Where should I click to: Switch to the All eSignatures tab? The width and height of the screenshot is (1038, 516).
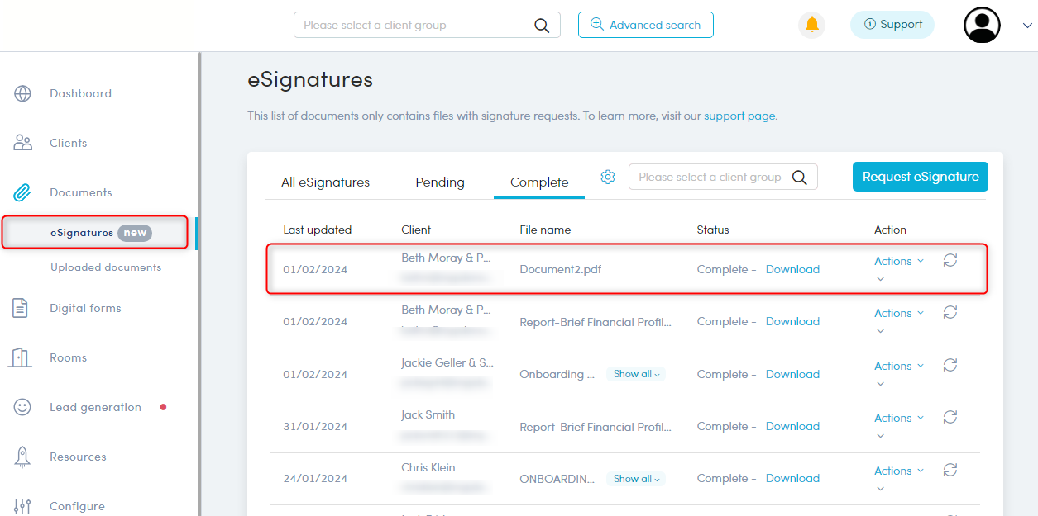point(325,182)
